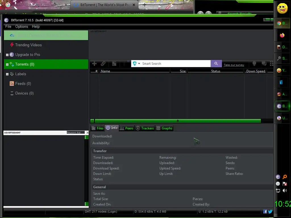Click the BitTorrent logo in the title bar
This screenshot has width=291, height=218.
click(x=6, y=20)
